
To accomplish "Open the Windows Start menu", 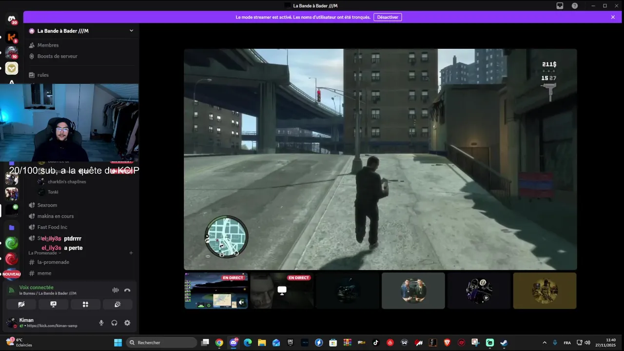I will coord(118,343).
